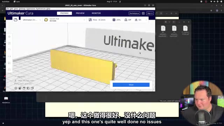Screen dimensions: 224x126
Task: Select the Scale tool in Cura's left toolbar
Action: 9,43
